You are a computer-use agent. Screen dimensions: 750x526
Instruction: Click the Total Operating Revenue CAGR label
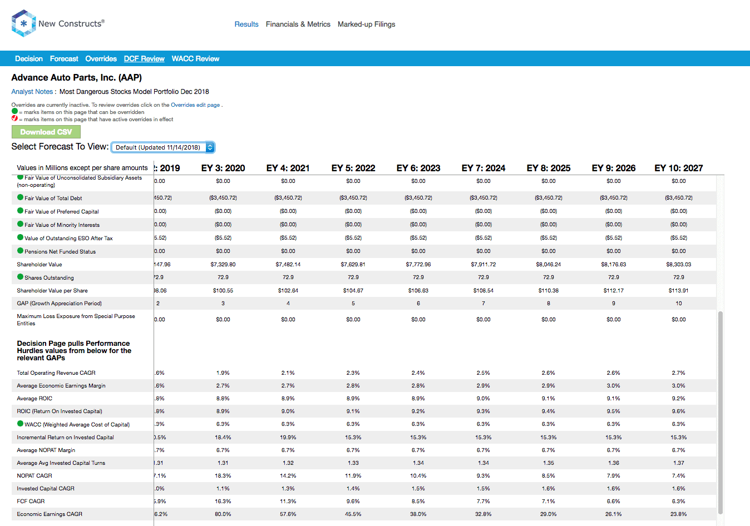[56, 373]
